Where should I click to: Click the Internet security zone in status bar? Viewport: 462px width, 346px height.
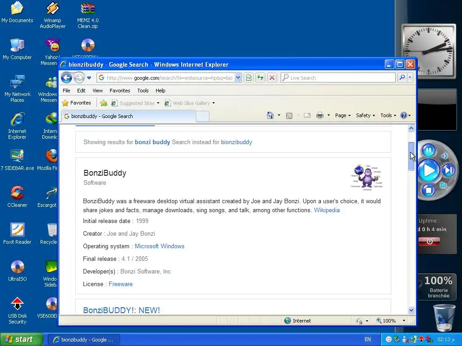pyautogui.click(x=298, y=321)
